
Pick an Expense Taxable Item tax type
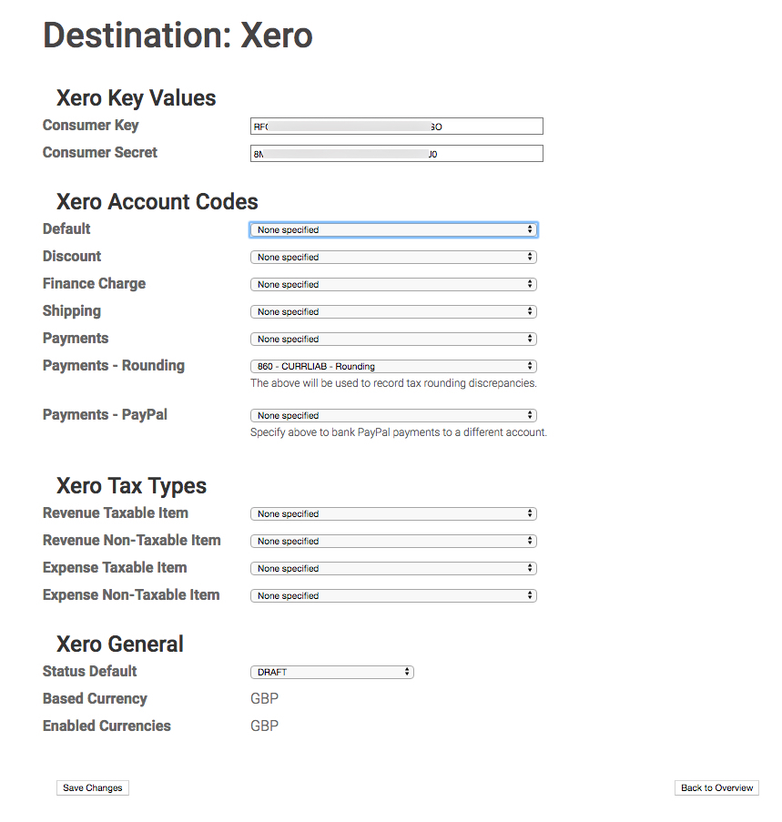coord(393,568)
